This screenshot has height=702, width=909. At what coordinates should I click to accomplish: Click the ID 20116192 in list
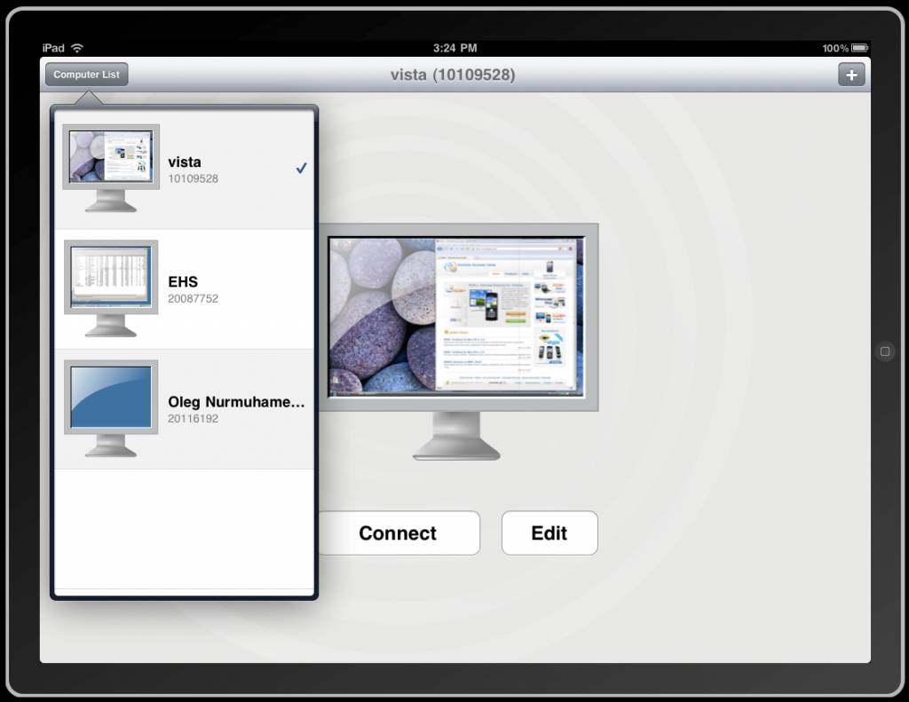click(193, 419)
